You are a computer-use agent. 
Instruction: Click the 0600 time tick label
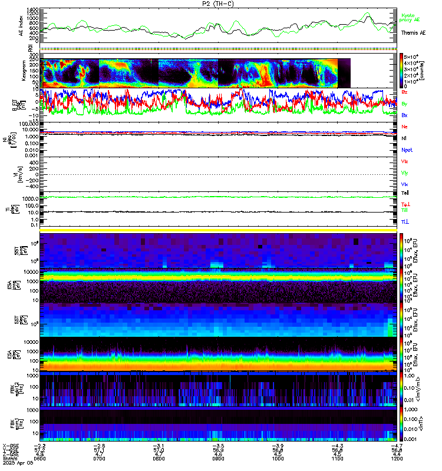coord(39,459)
